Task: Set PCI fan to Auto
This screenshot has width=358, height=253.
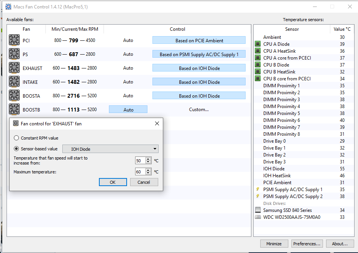Action: (128, 40)
